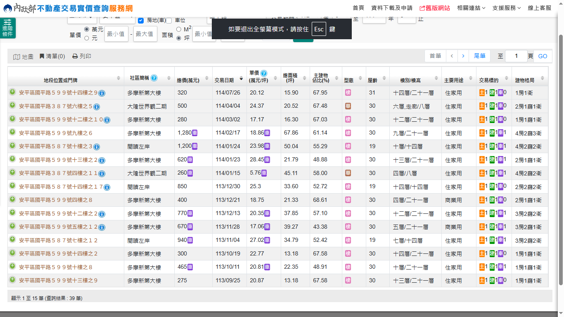Expand the first row with its green plus icon
This screenshot has width=564, height=317.
(12, 92)
